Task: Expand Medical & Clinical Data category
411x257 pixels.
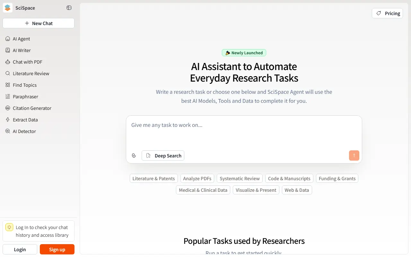Action: click(x=203, y=190)
